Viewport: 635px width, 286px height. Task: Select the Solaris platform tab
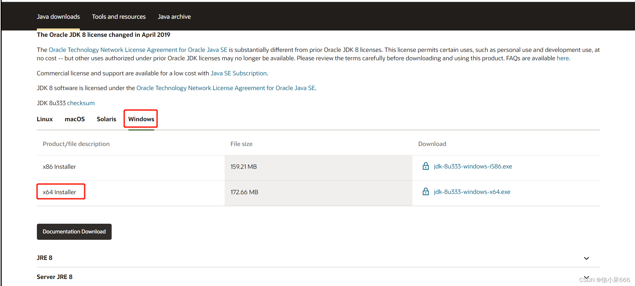pos(106,119)
